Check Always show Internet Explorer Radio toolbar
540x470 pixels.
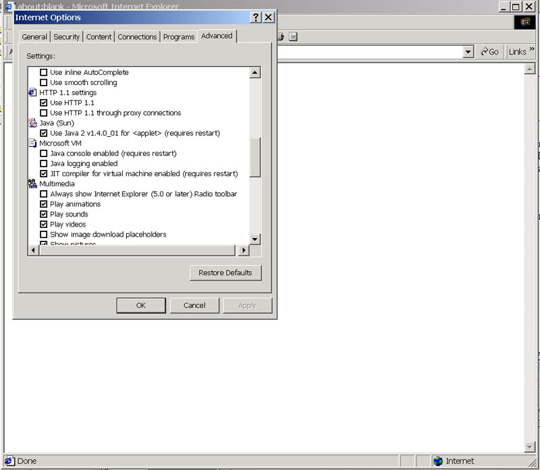[44, 194]
